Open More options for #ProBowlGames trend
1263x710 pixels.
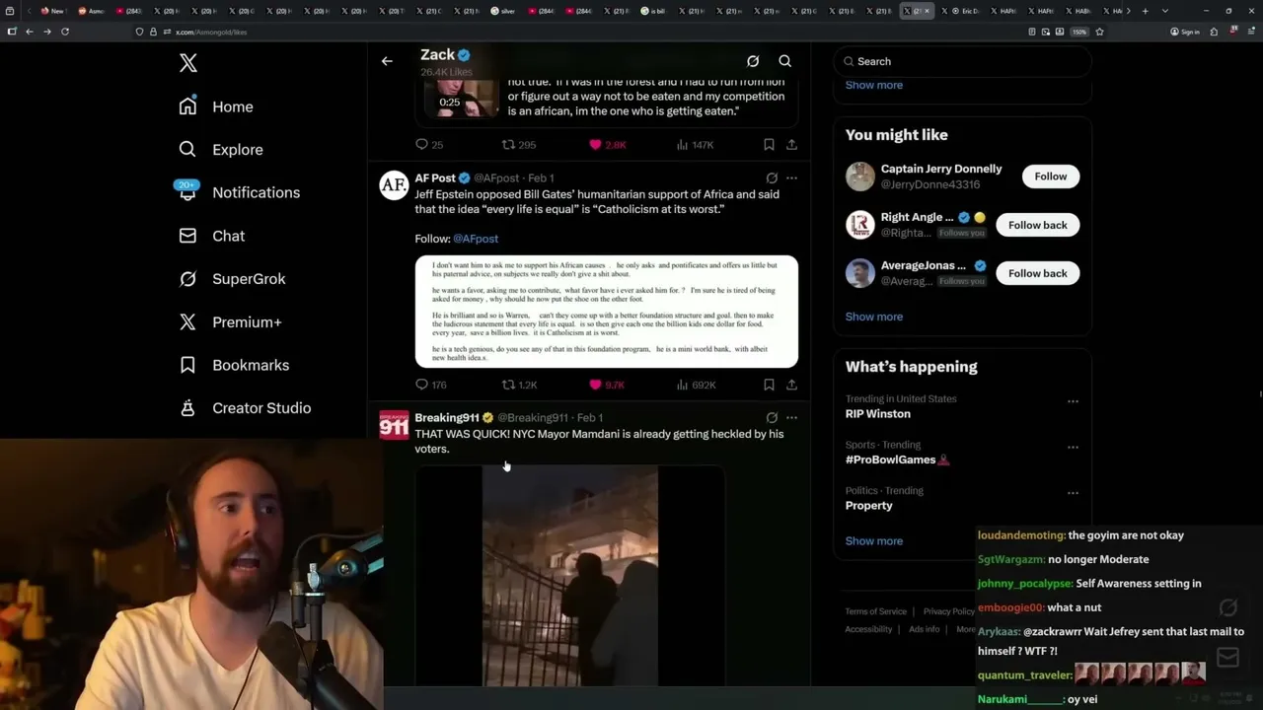click(1073, 447)
